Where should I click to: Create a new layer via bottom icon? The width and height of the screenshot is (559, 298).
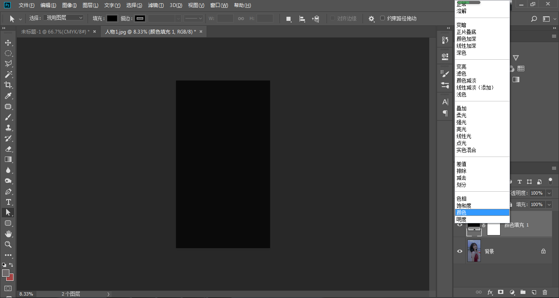tap(534, 292)
